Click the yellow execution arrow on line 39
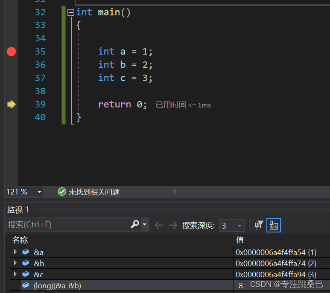330x293 pixels. click(12, 104)
